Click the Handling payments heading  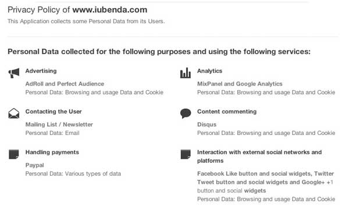click(52, 152)
